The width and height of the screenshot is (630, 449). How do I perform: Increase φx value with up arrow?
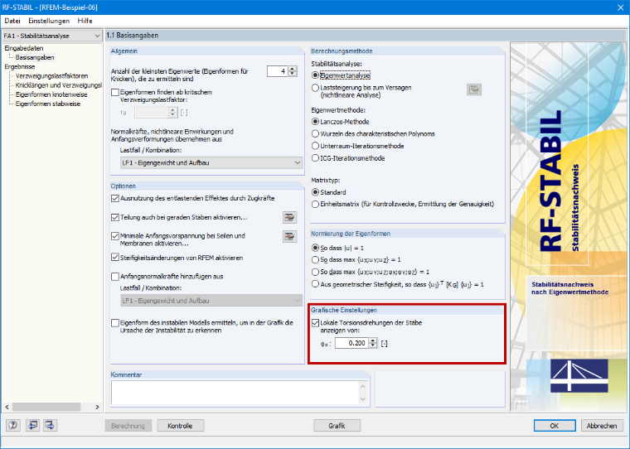point(373,340)
